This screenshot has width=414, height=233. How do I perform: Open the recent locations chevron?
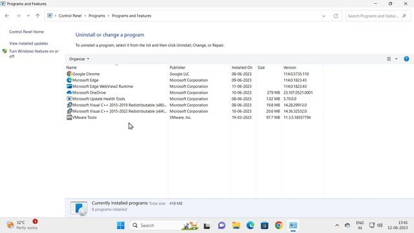(28, 16)
